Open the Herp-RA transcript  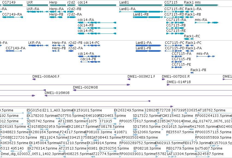[x=58, y=12]
